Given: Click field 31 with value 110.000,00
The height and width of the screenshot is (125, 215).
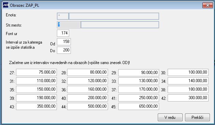Looking at the screenshot, I should (36, 81).
